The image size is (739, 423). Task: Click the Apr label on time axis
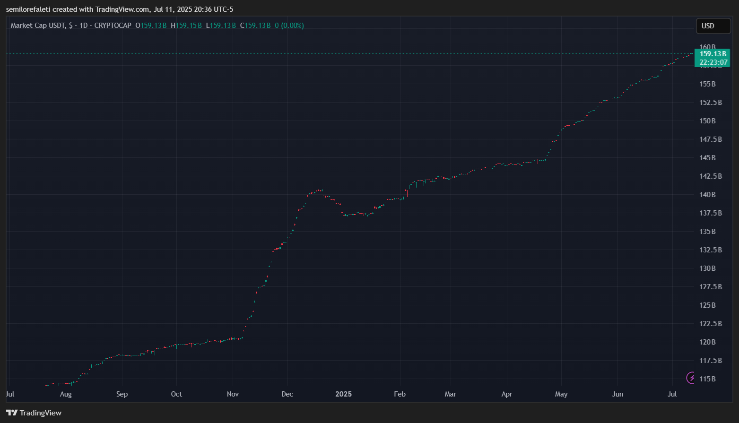tap(507, 394)
